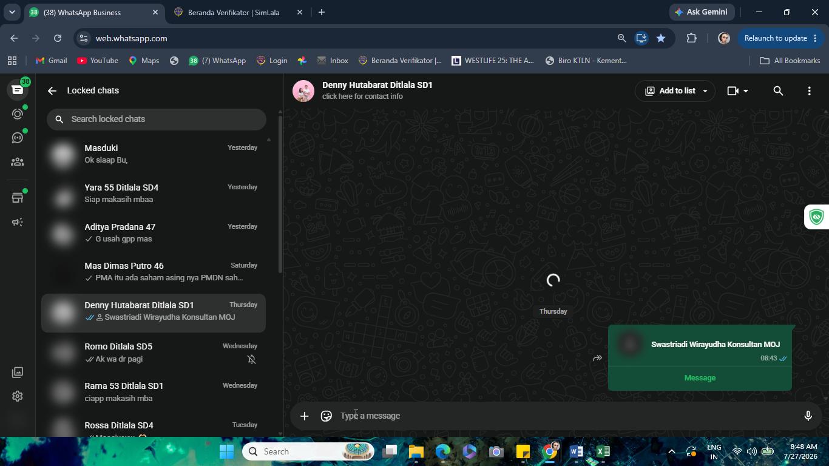This screenshot has width=829, height=466.
Task: Open the Chrome profile avatar
Action: pos(724,38)
